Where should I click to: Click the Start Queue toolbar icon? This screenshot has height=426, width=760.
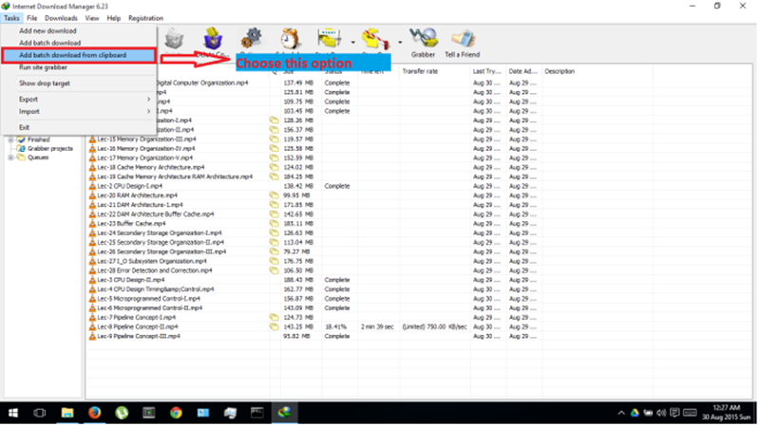click(x=330, y=39)
